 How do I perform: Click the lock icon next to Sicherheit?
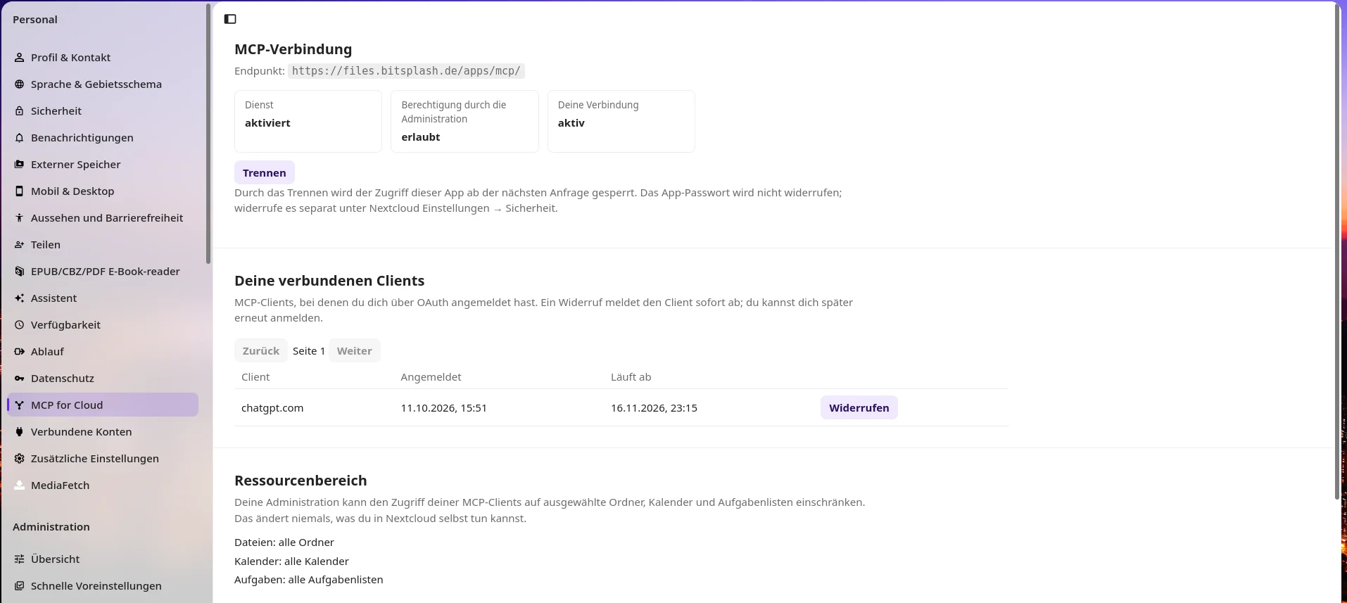pyautogui.click(x=20, y=111)
